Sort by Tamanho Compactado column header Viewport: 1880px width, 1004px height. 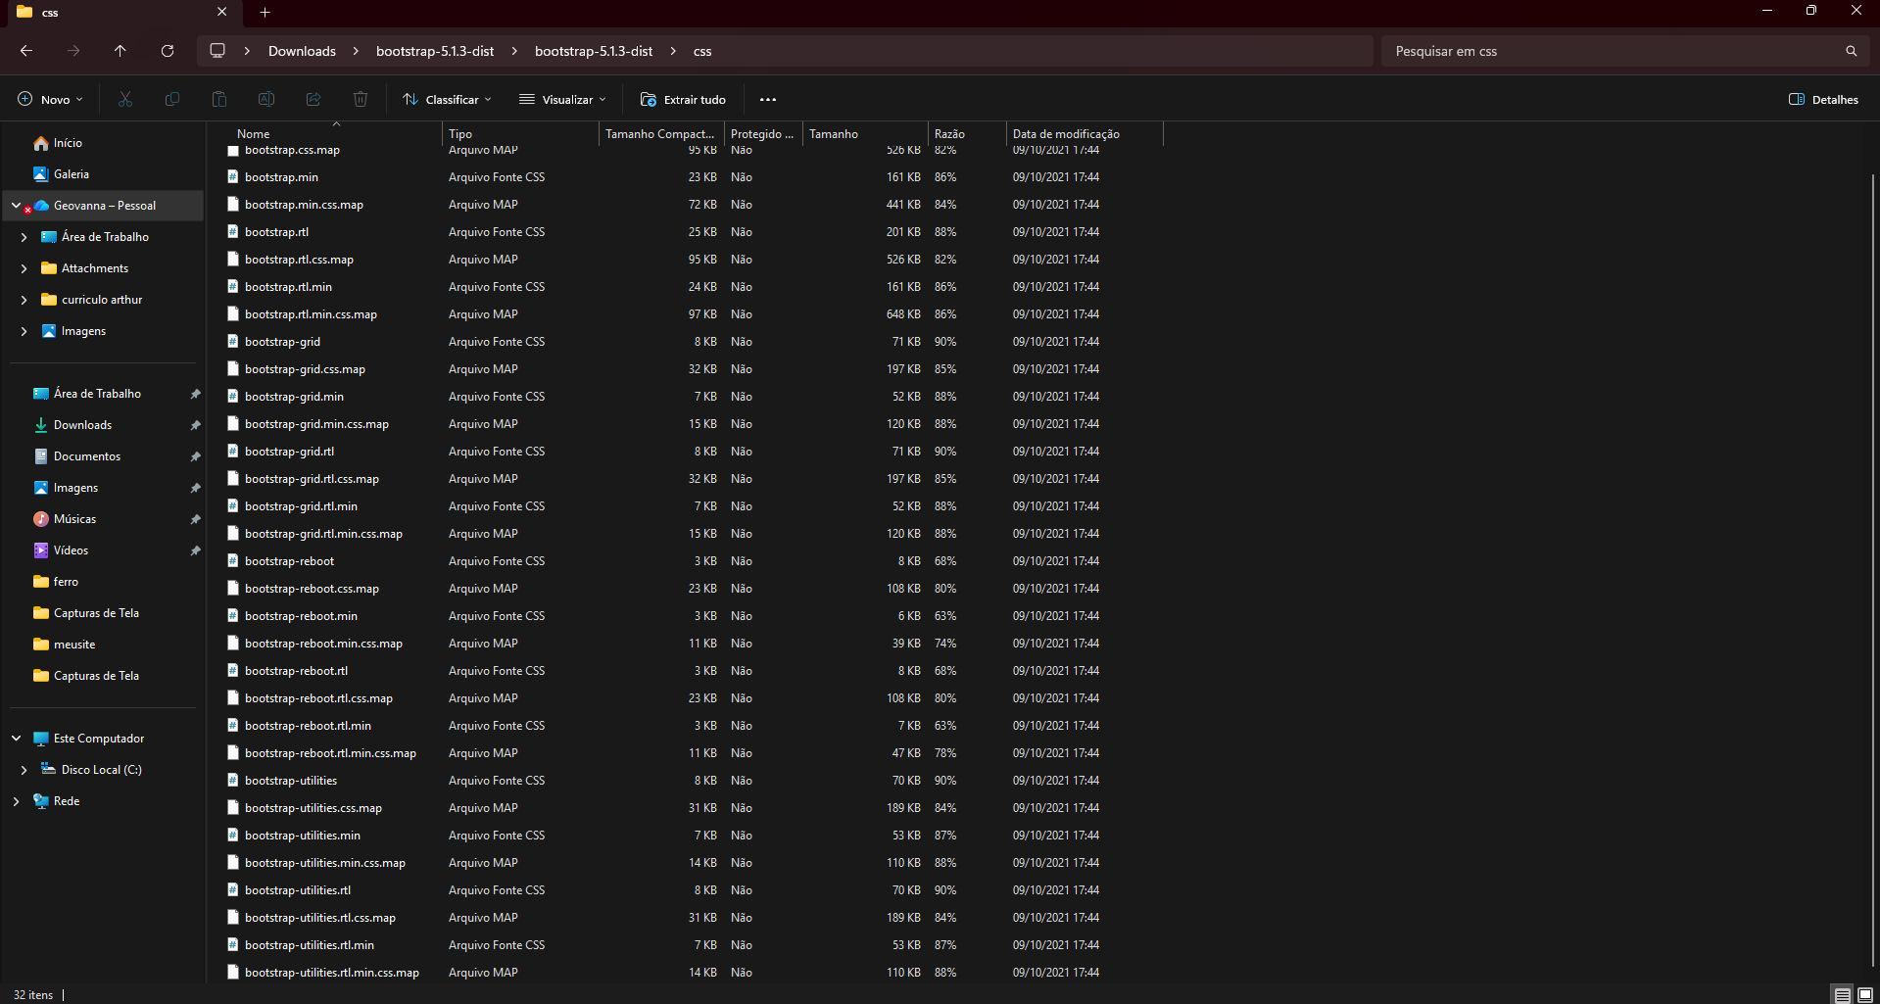(661, 134)
